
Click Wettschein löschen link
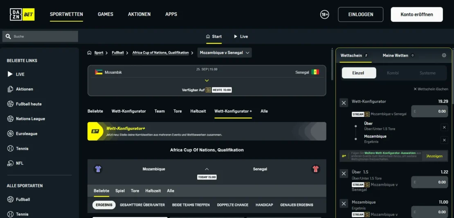431,89
